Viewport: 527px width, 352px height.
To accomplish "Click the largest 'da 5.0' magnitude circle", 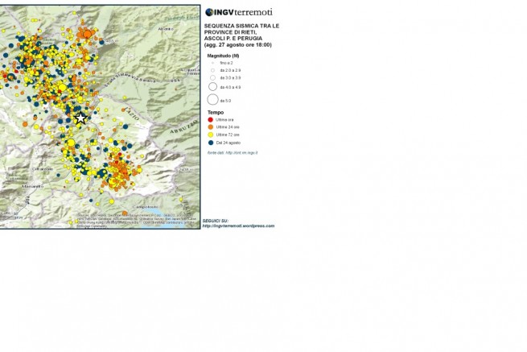I will click(x=212, y=100).
